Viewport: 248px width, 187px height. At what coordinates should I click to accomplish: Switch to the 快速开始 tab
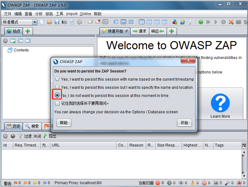[115, 31]
